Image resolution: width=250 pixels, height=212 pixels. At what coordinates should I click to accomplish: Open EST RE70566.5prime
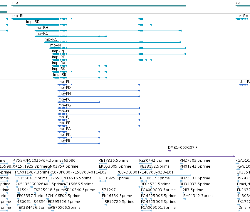66,208
